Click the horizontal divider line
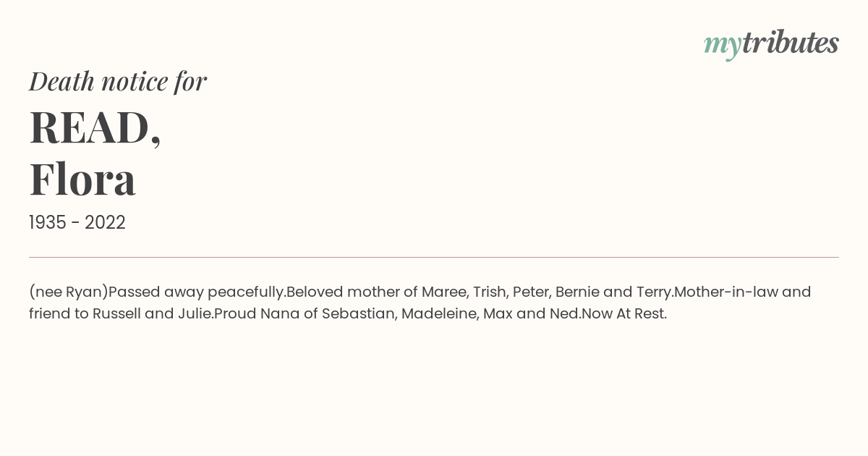Image resolution: width=868 pixels, height=456 pixels. (434, 257)
